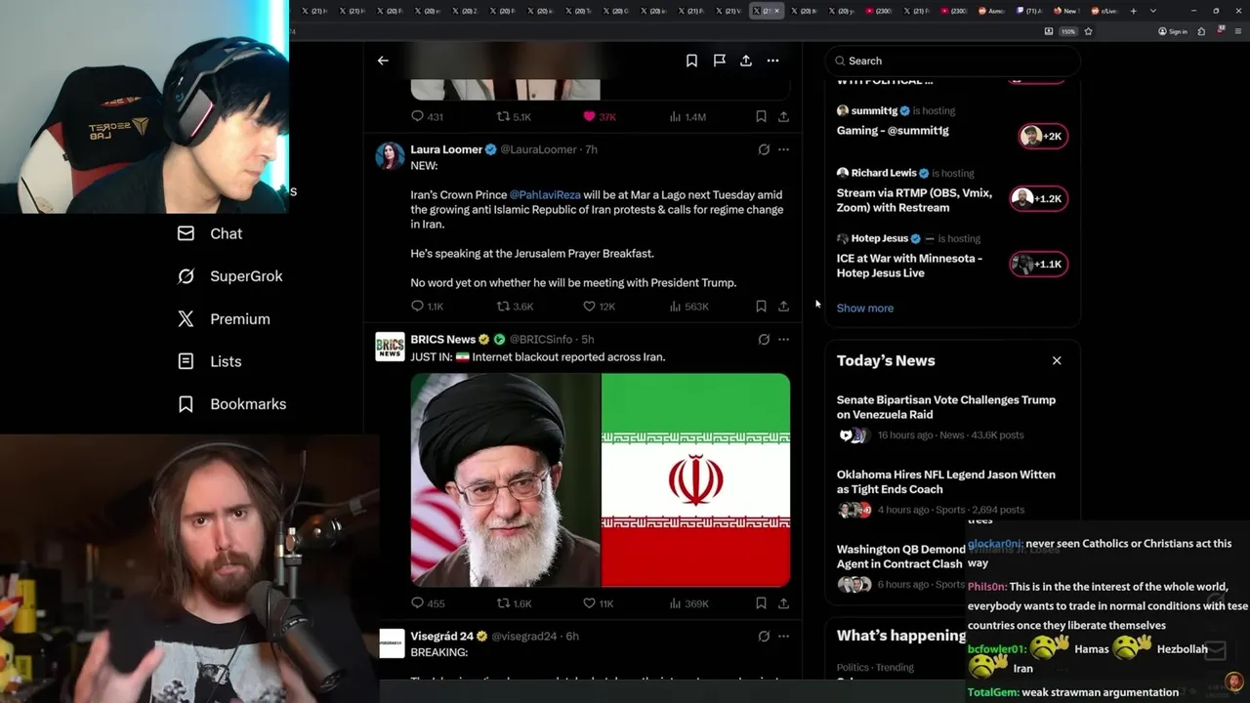Image resolution: width=1250 pixels, height=703 pixels.
Task: Open BRICS News profile avatar
Action: (x=390, y=346)
